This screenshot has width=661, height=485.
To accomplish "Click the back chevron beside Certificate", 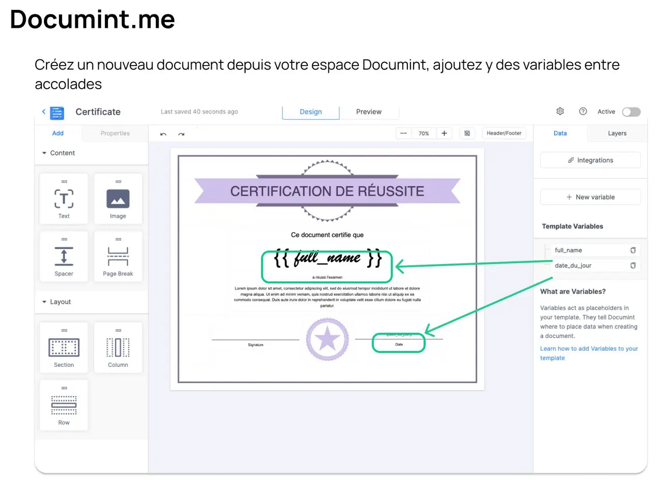I will 43,111.
